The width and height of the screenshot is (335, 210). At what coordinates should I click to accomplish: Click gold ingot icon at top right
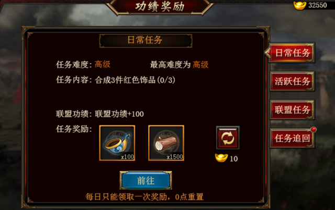(300, 5)
